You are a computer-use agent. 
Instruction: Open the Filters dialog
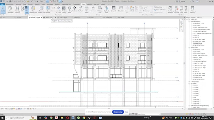coord(23,9)
